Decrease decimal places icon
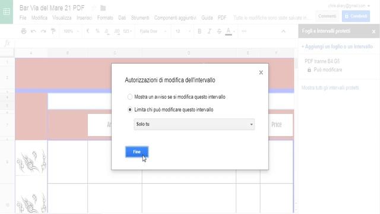Screen dimensions: 380x214 click(107, 32)
